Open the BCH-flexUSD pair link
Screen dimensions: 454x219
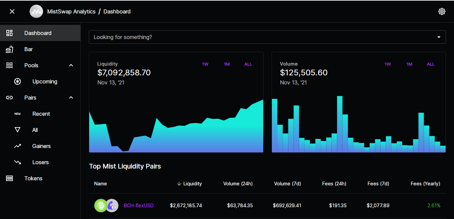[139, 206]
